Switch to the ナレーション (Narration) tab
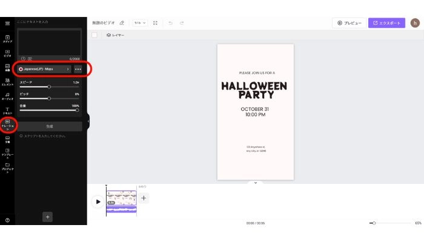This screenshot has height=242, width=424. click(7, 125)
